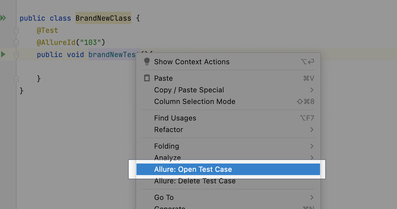Run all tests in BrandNewClass via gutter double-arrow
Viewport: 397px width, 209px height.
pyautogui.click(x=4, y=18)
